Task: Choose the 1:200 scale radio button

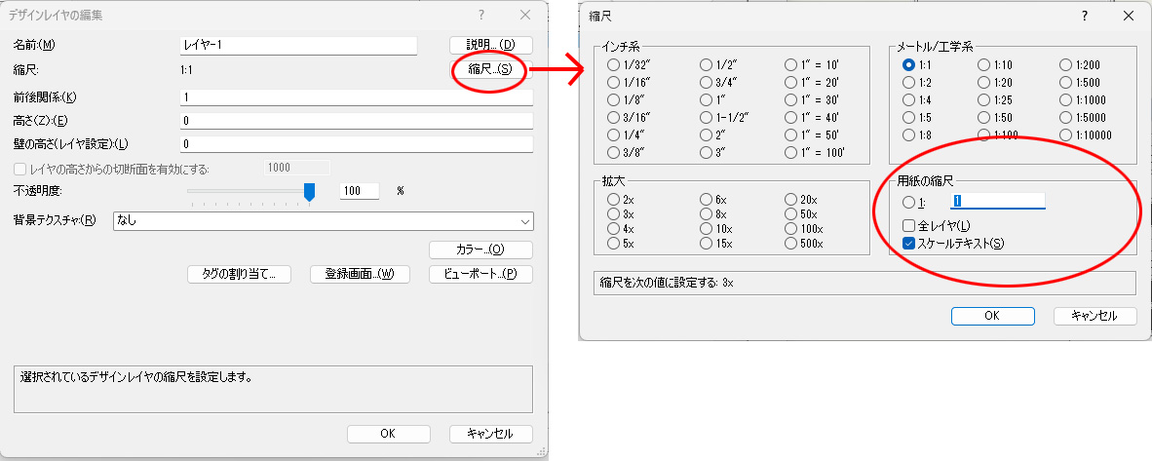Action: (1066, 64)
